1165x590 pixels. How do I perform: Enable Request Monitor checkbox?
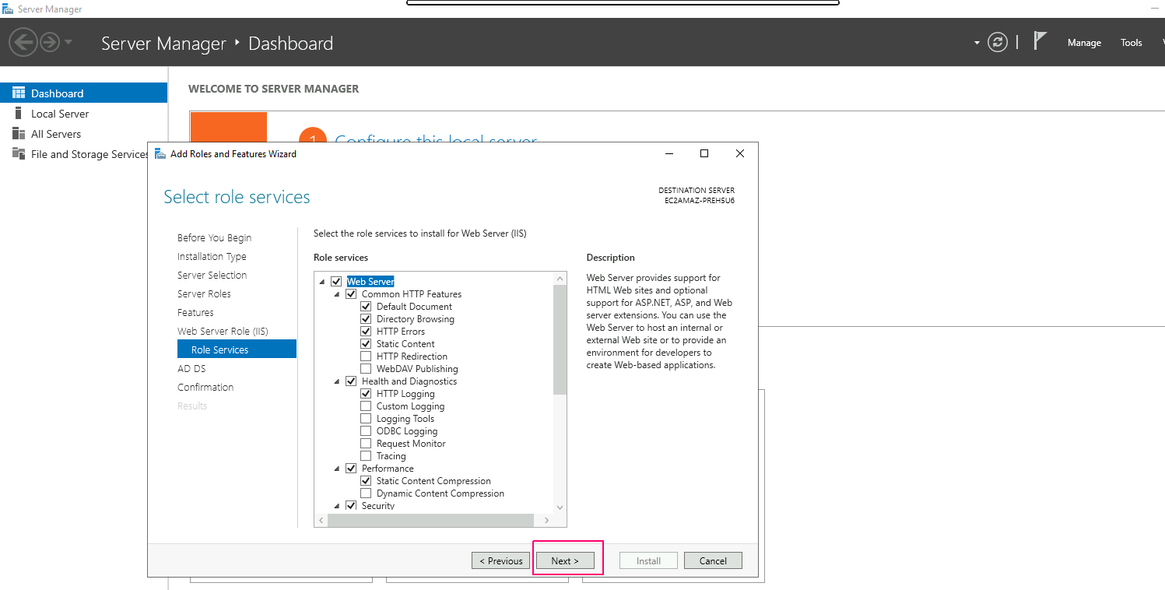(366, 443)
